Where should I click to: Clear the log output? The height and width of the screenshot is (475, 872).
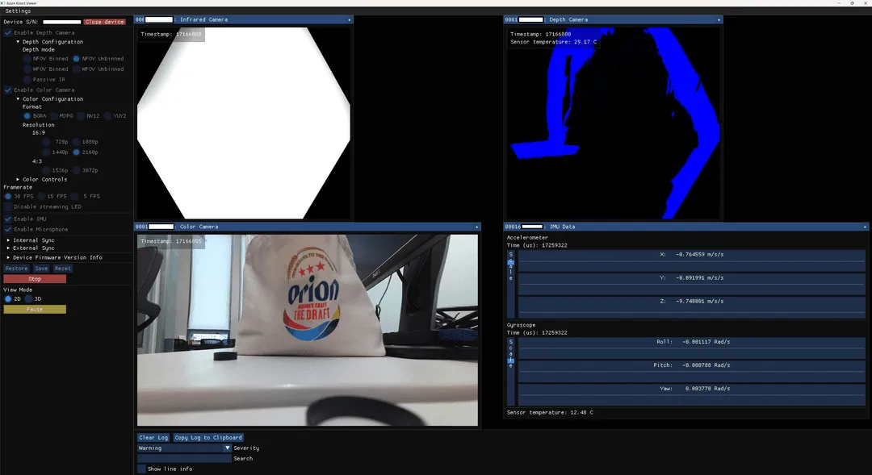tap(153, 438)
